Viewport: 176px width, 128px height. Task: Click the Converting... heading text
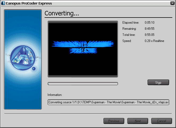62,14
